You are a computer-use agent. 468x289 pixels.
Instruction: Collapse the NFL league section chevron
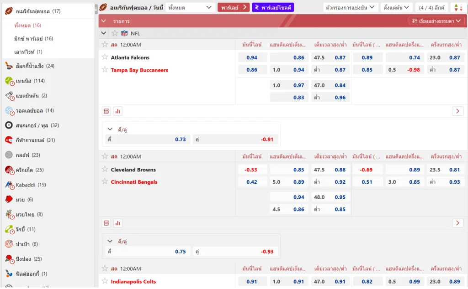point(104,33)
